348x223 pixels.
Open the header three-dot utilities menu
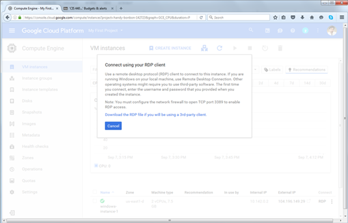coord(318,31)
